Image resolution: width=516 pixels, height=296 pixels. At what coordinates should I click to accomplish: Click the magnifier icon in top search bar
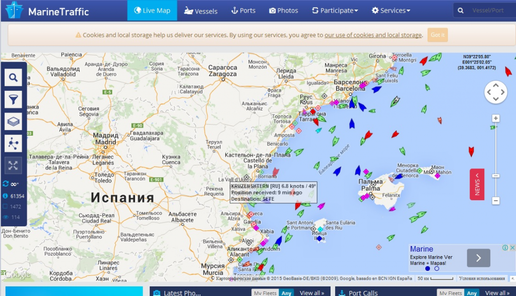tap(461, 11)
